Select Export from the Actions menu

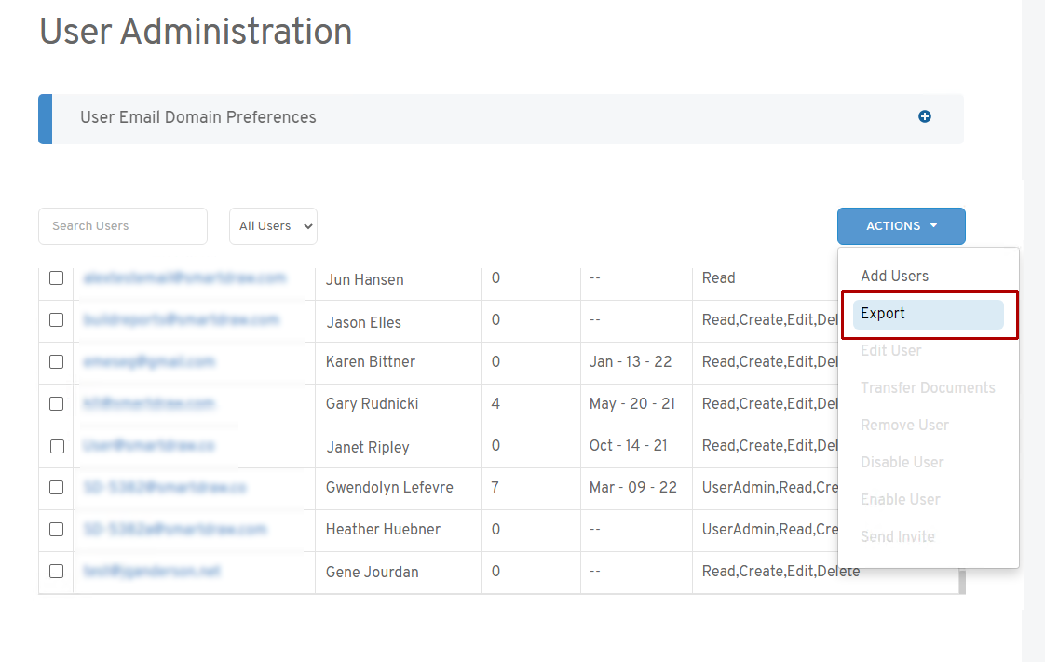pyautogui.click(x=928, y=314)
